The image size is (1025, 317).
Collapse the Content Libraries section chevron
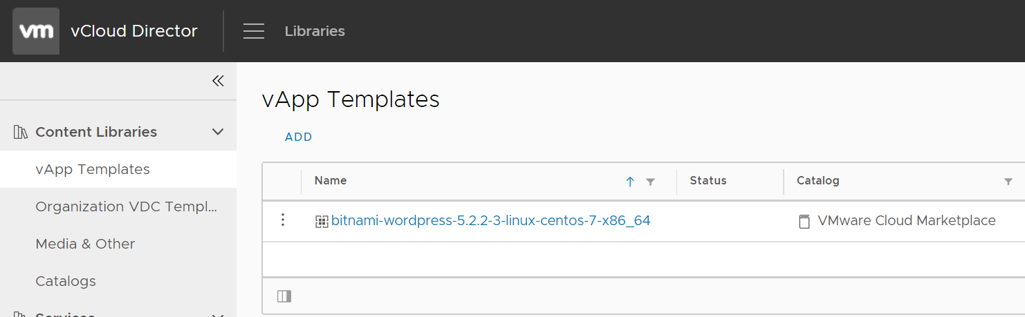(x=218, y=132)
